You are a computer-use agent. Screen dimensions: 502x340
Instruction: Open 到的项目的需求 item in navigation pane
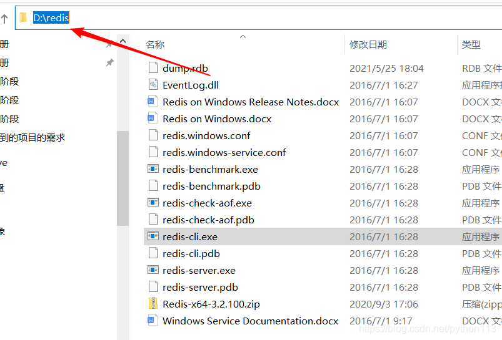(33, 138)
